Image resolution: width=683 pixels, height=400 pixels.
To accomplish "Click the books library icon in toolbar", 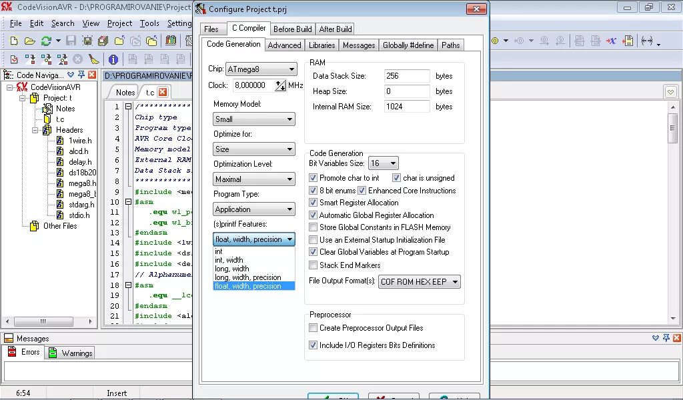I will pos(171,41).
